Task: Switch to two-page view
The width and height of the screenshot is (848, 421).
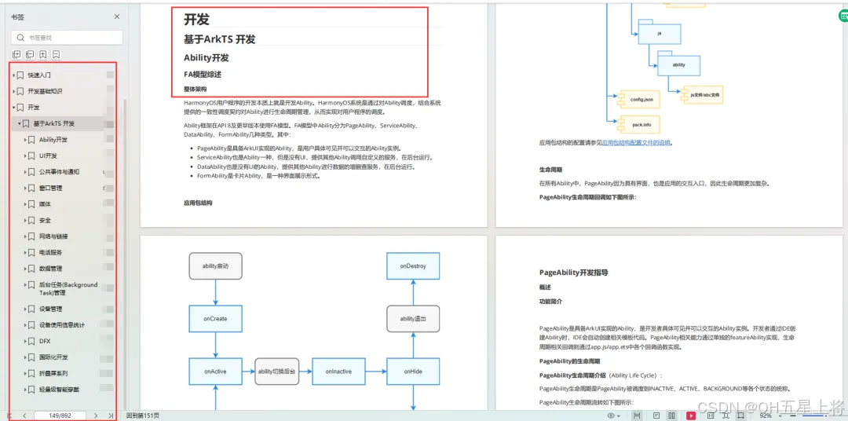Action: click(x=671, y=416)
